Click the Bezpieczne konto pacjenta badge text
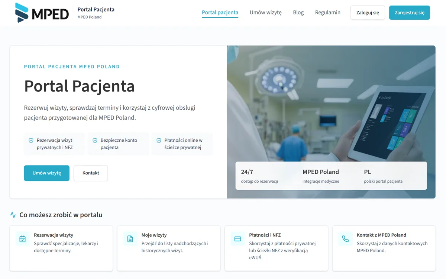 coord(119,144)
